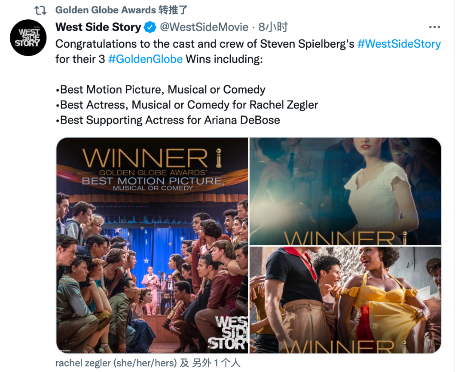Viewport: 464px width, 372px height.
Task: Click the blue verified badge
Action: (x=150, y=27)
